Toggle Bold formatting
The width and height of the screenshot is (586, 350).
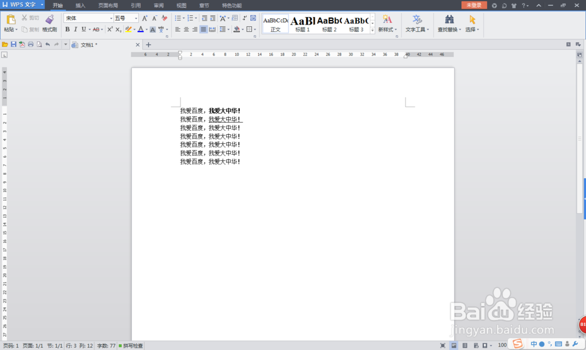click(x=67, y=29)
